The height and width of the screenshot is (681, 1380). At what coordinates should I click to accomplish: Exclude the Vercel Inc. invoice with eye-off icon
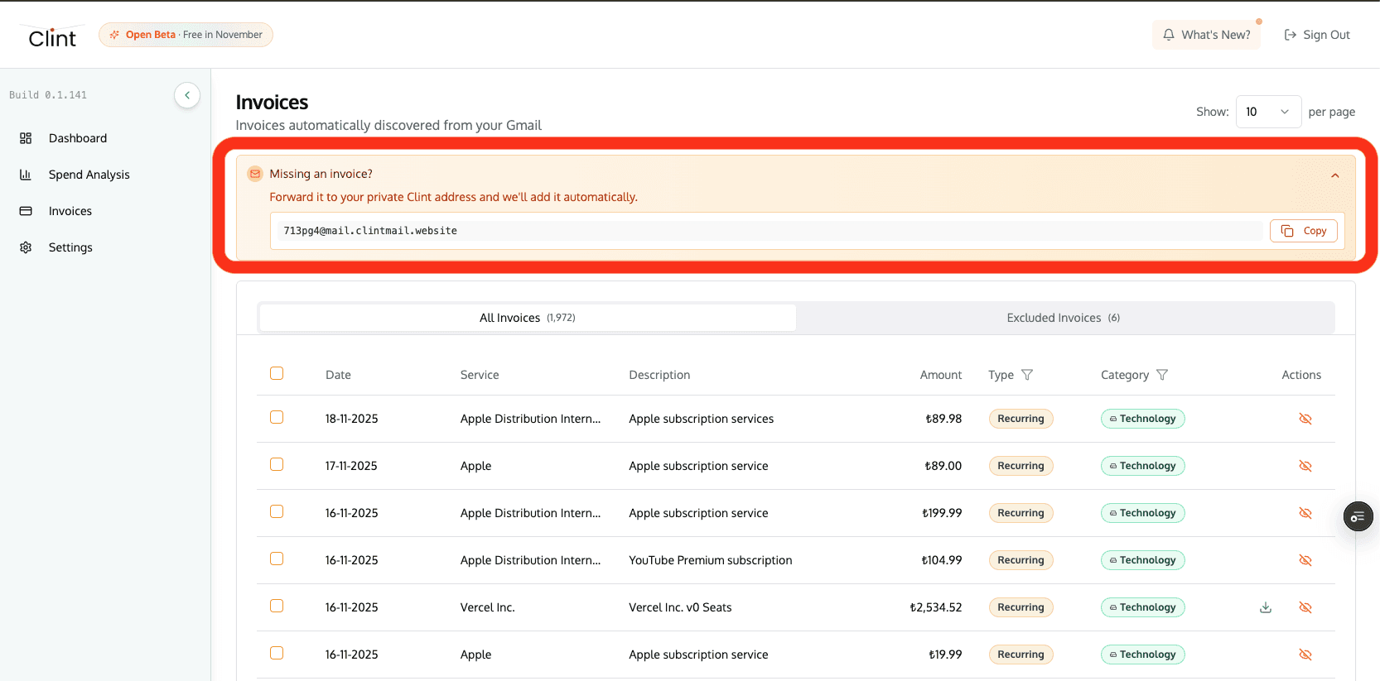(x=1305, y=607)
